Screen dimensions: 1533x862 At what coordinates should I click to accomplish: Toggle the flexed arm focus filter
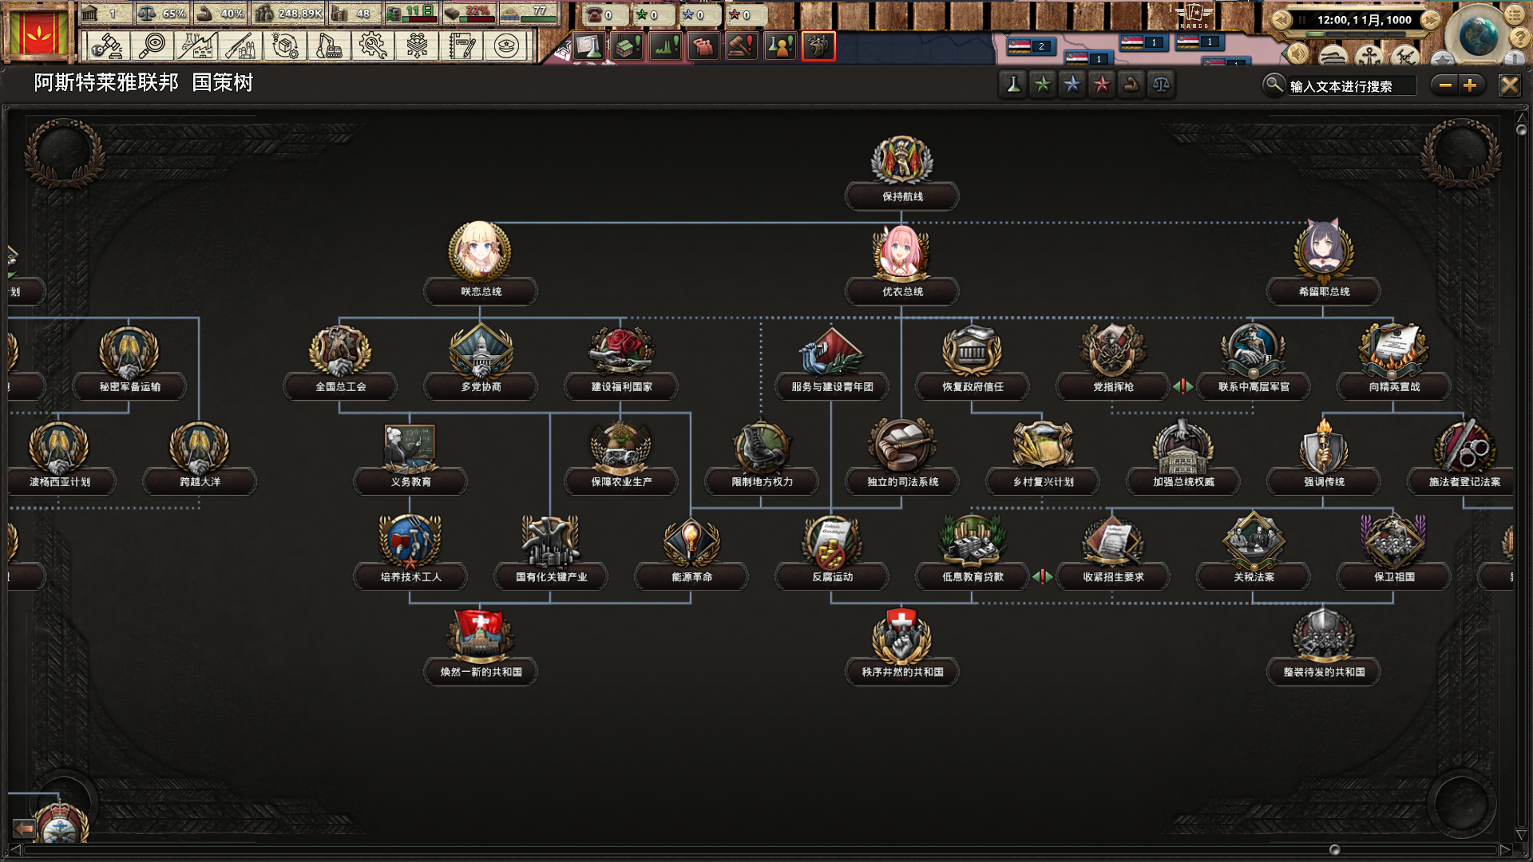[1131, 85]
